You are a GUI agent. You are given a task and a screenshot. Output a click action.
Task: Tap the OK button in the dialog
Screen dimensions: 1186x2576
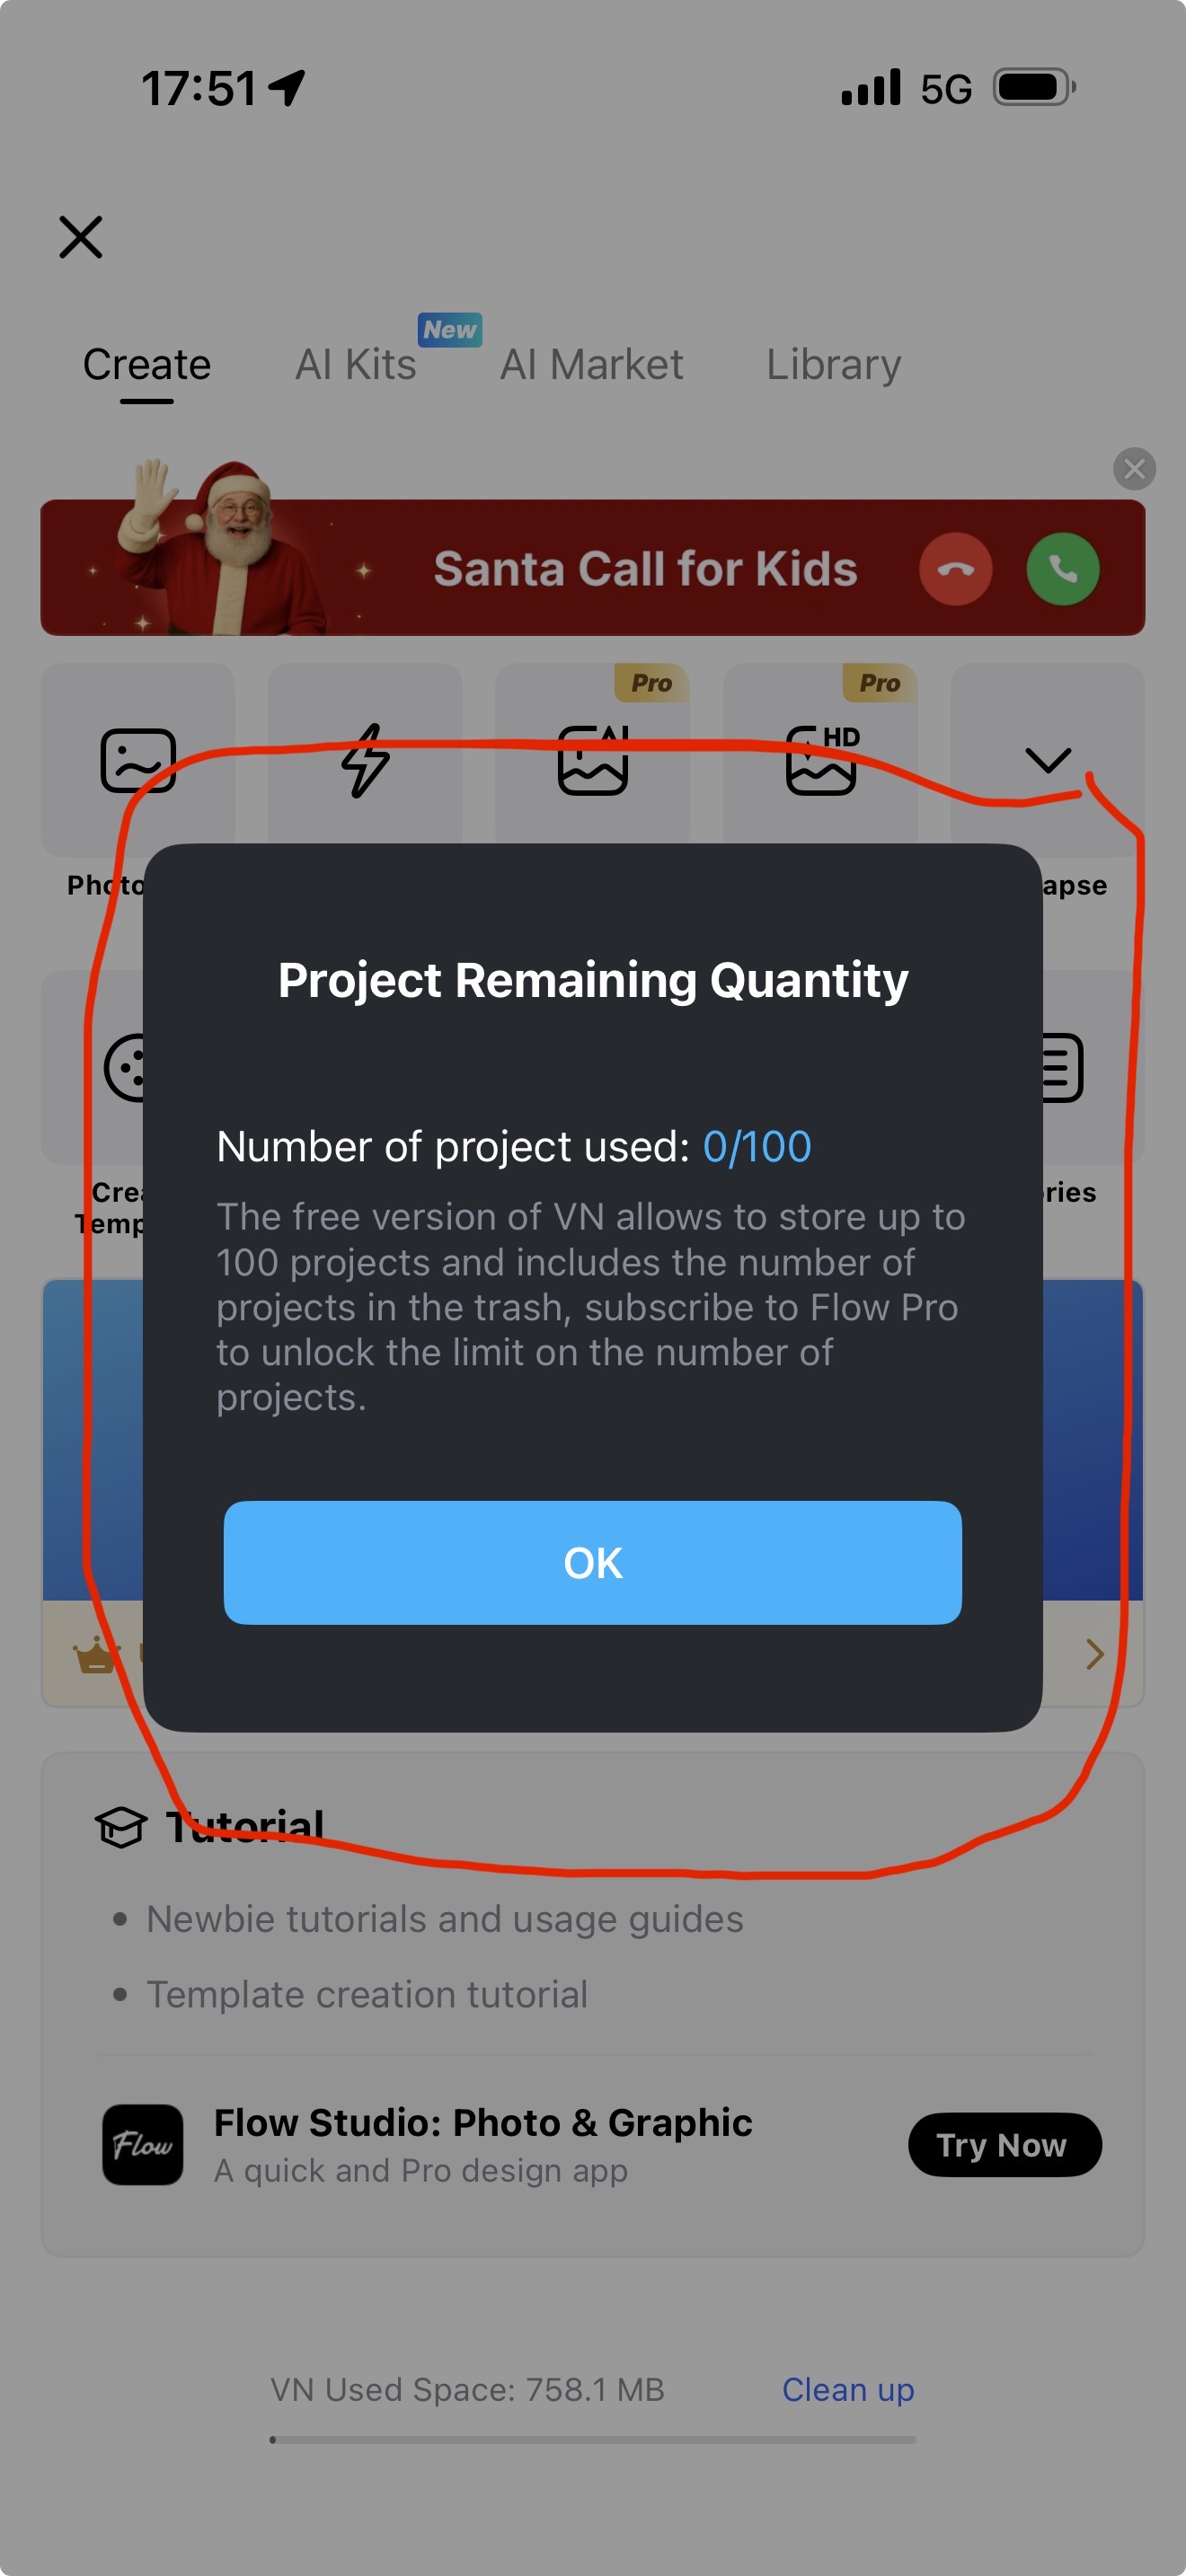coord(592,1562)
